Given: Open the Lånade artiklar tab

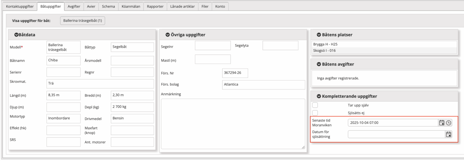Looking at the screenshot, I should pos(182,6).
